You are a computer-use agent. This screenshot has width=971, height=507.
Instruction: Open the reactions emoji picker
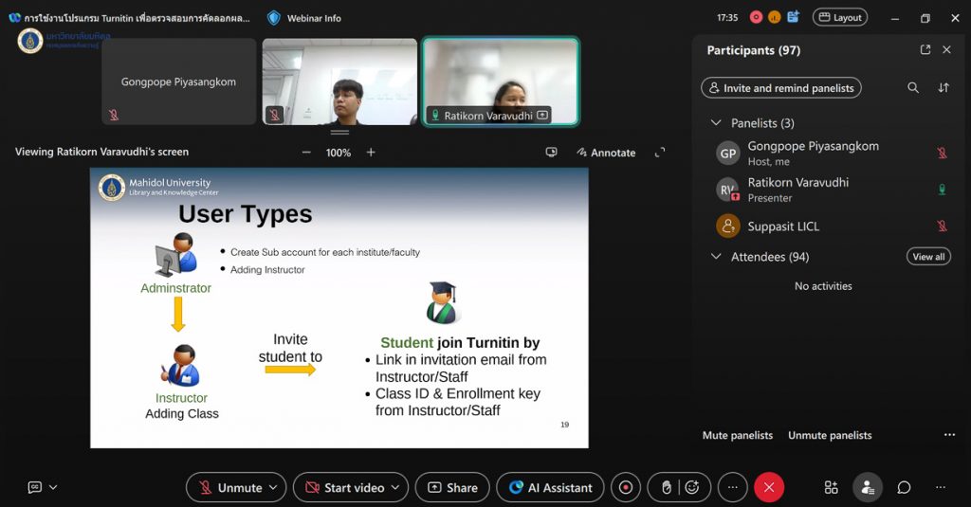[692, 487]
